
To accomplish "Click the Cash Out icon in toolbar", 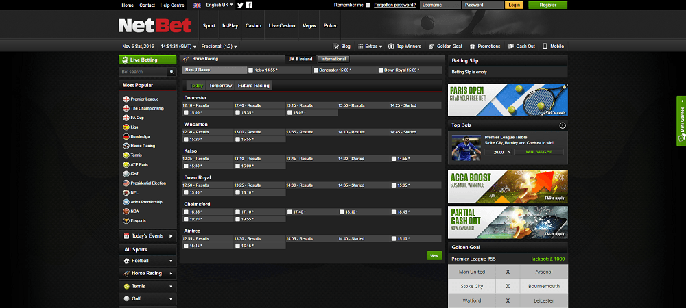I will click(x=510, y=47).
